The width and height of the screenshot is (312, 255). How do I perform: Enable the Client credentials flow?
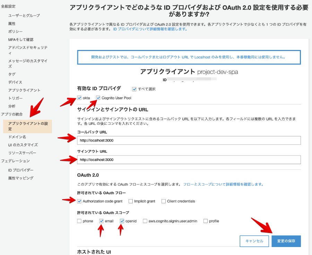[163, 201]
